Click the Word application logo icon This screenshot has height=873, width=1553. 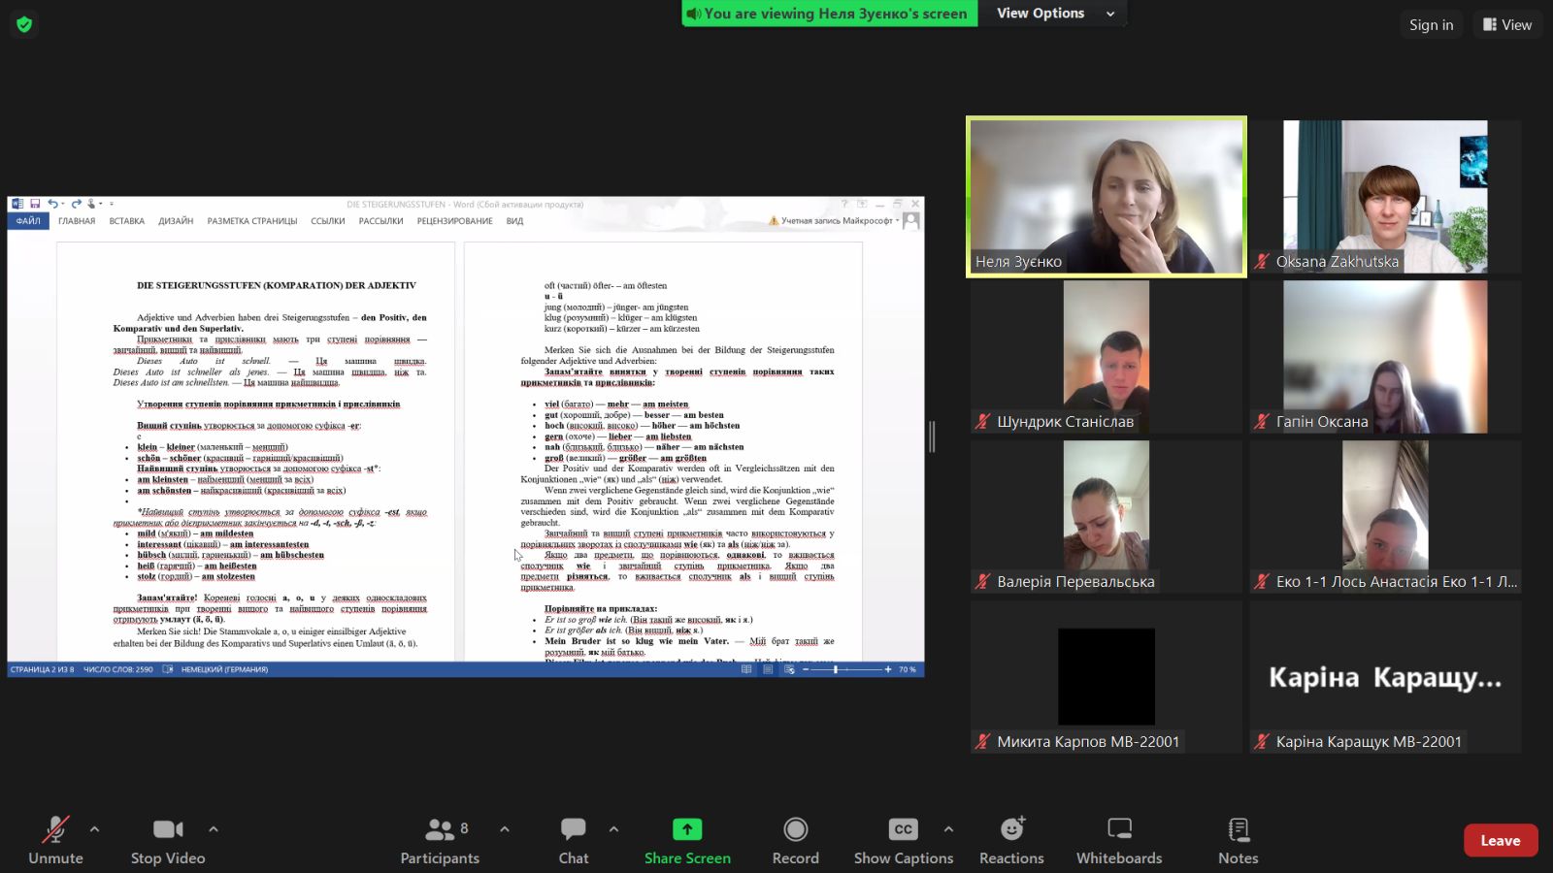click(17, 204)
